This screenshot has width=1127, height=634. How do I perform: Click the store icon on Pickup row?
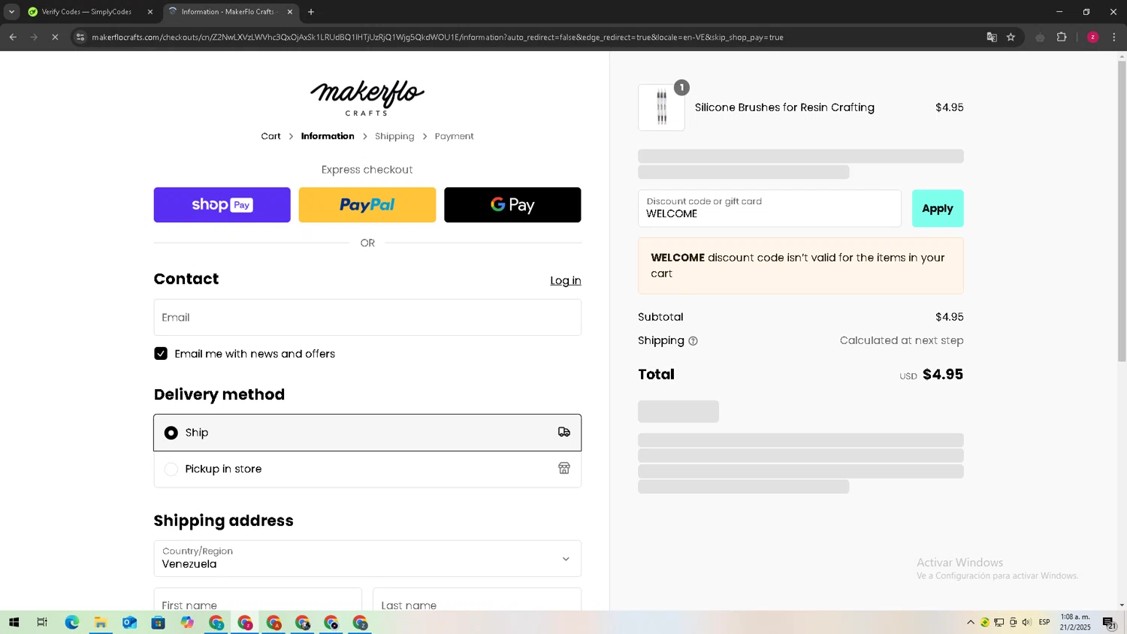pos(564,468)
